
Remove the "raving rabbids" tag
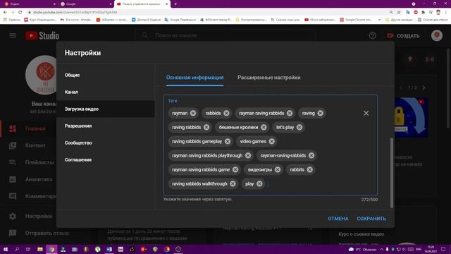[x=206, y=127]
